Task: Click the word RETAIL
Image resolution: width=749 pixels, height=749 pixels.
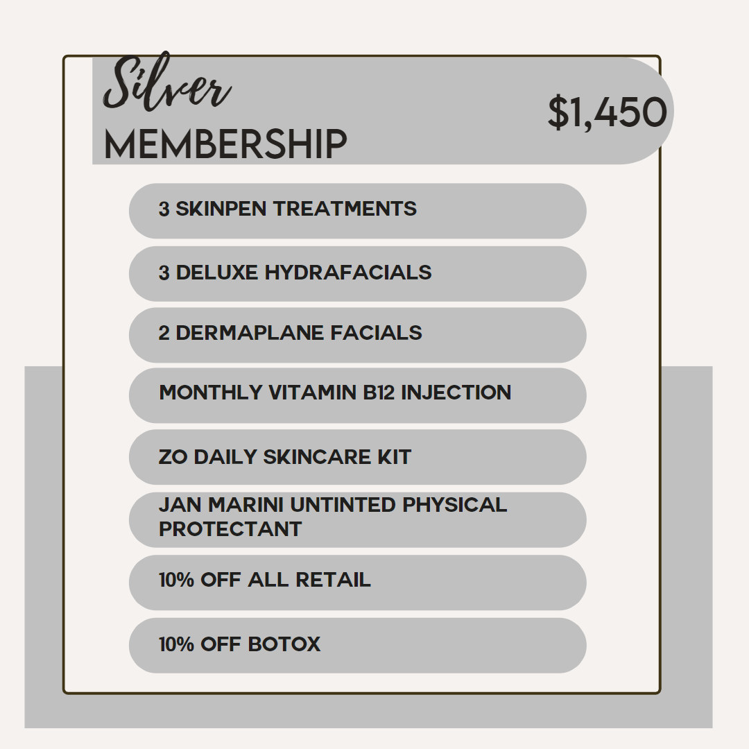Action: point(333,579)
